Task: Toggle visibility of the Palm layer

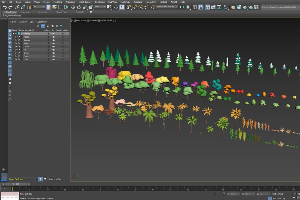Action: click(x=18, y=56)
